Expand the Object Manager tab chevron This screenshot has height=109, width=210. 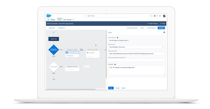point(73,20)
